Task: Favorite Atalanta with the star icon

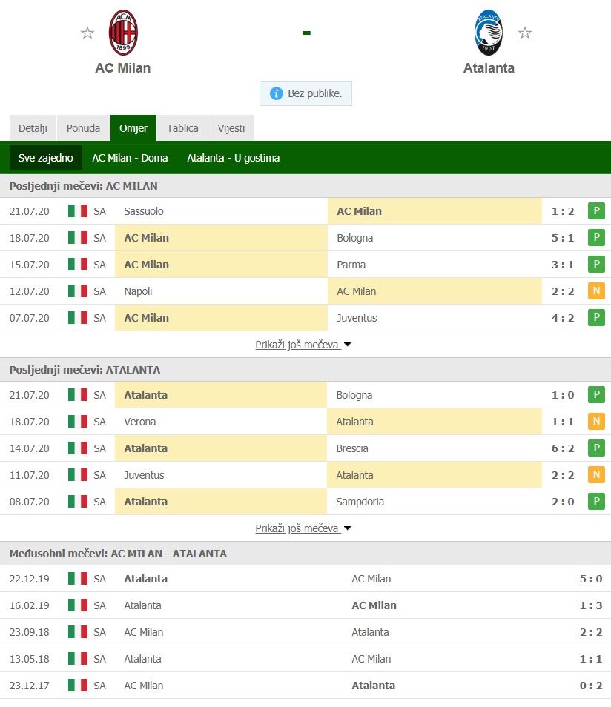Action: [524, 33]
